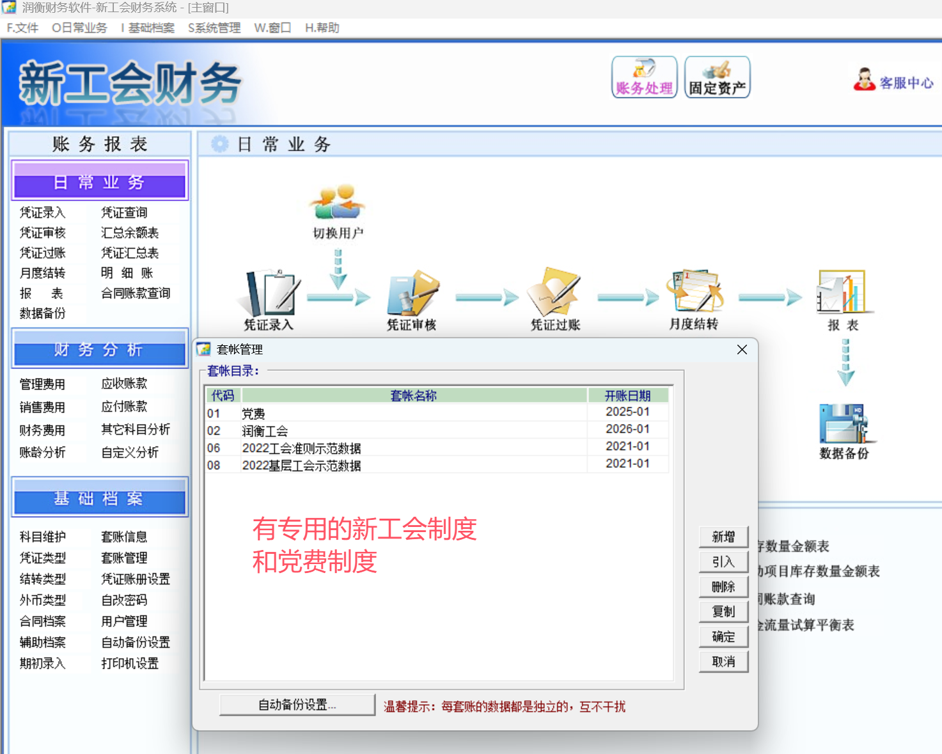Viewport: 942px width, 754px height.
Task: Select the 2022基层工会示范数据 row
Action: tap(437, 465)
